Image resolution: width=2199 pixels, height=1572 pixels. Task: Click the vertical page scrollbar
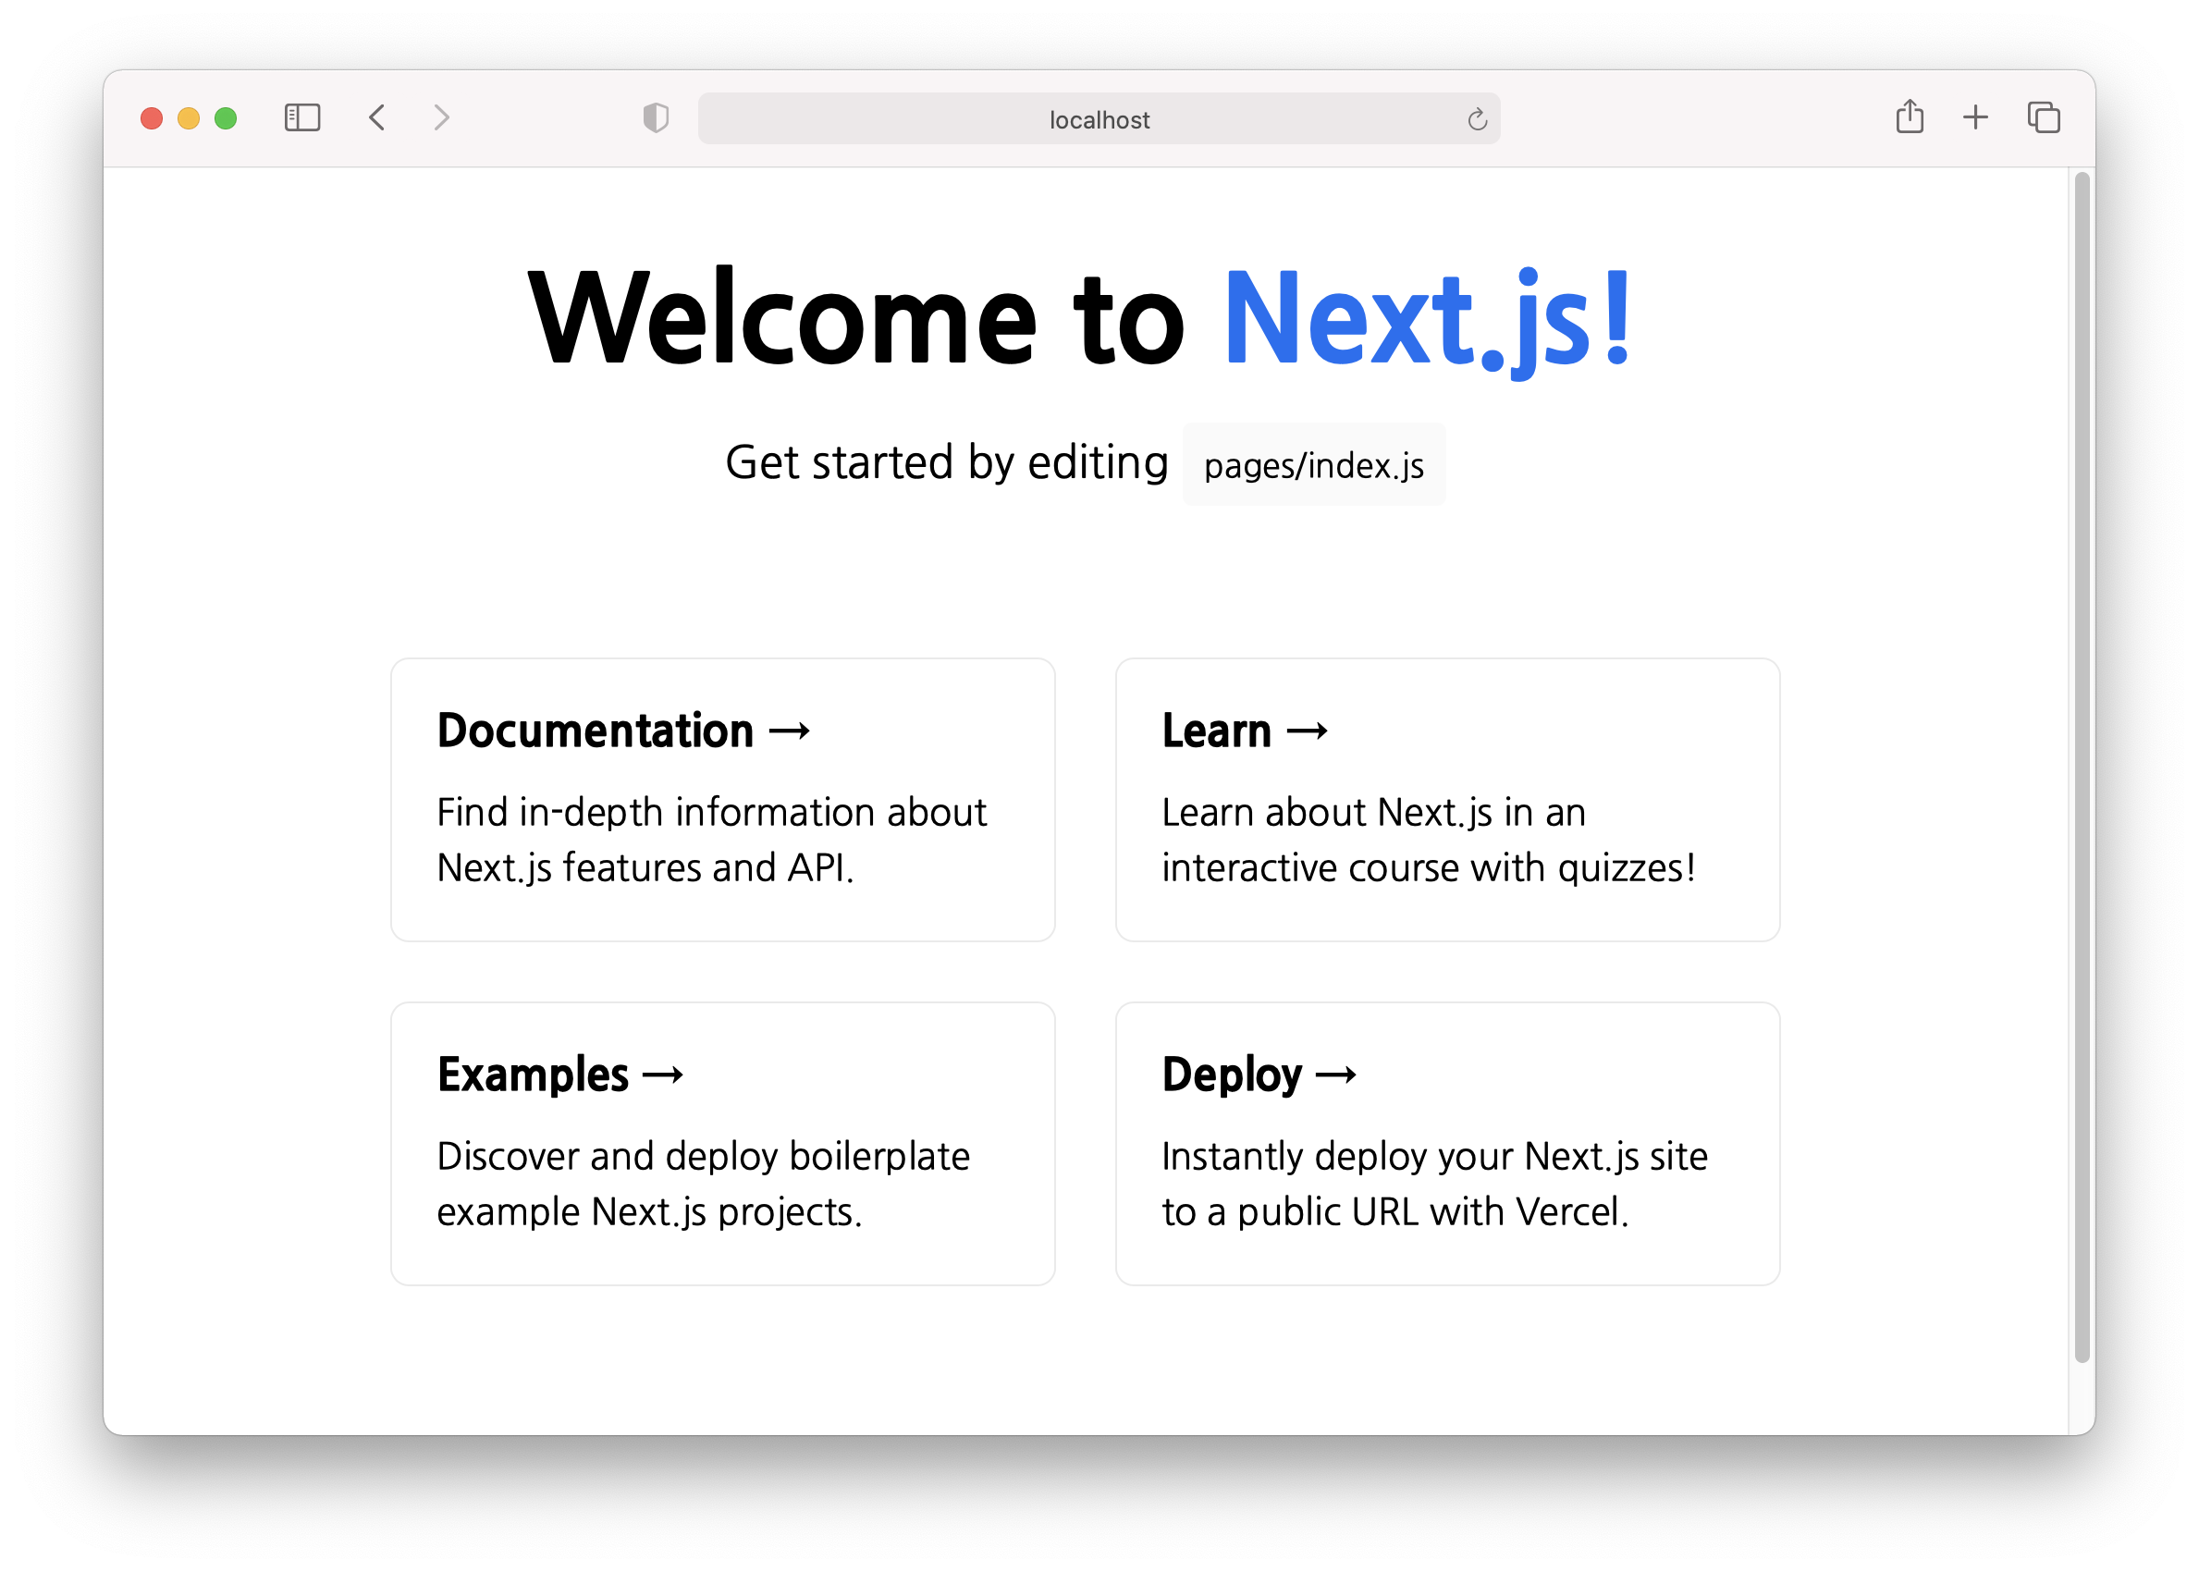(2081, 765)
